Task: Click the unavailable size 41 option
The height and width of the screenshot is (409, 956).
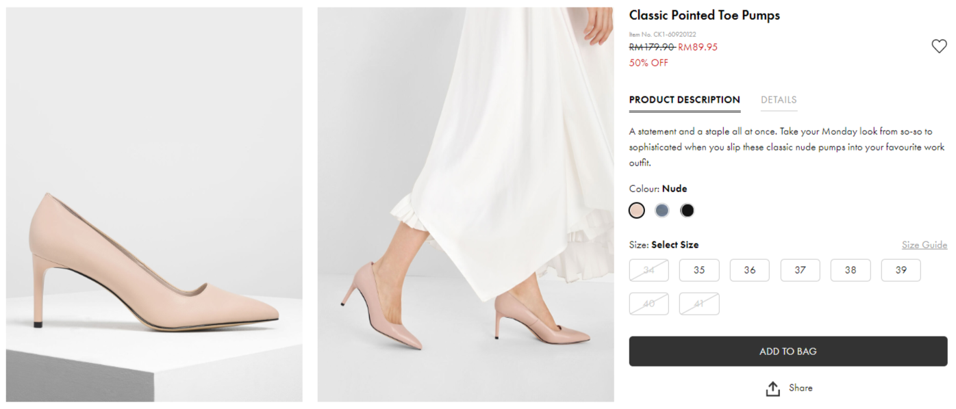Action: click(699, 304)
